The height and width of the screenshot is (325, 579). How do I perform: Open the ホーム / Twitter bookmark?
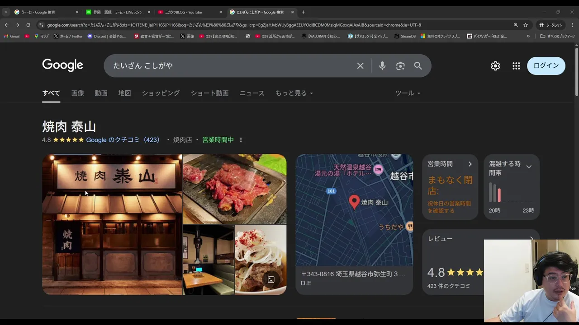(x=68, y=36)
